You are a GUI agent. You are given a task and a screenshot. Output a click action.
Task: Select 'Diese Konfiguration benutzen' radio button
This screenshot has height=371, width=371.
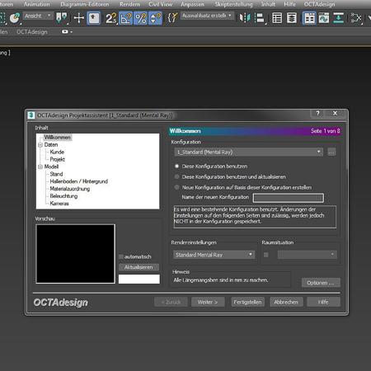click(176, 167)
